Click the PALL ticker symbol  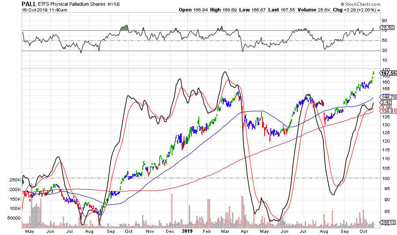tap(29, 4)
